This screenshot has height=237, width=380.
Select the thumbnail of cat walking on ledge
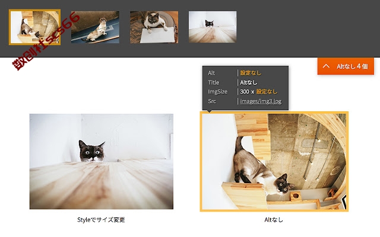tap(95, 27)
